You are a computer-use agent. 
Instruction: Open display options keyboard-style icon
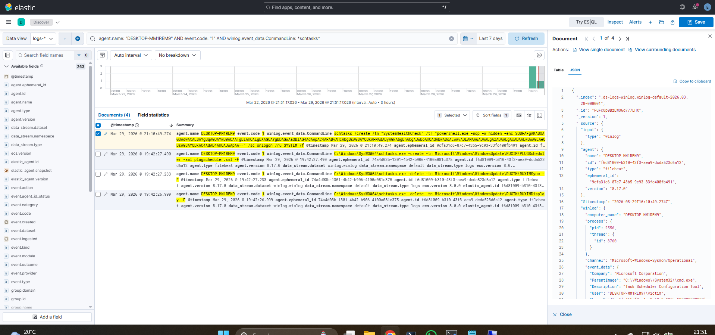pyautogui.click(x=519, y=115)
